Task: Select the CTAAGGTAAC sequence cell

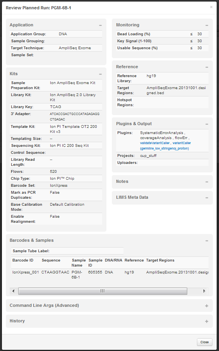Action: (55, 272)
